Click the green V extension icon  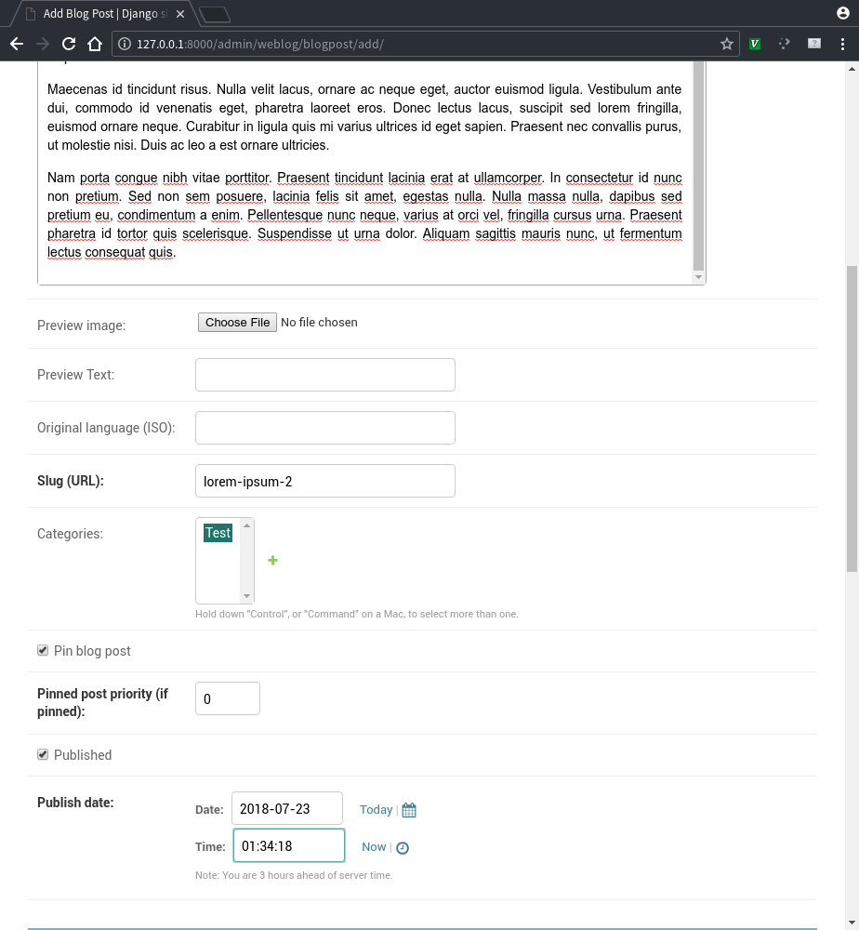tap(755, 44)
